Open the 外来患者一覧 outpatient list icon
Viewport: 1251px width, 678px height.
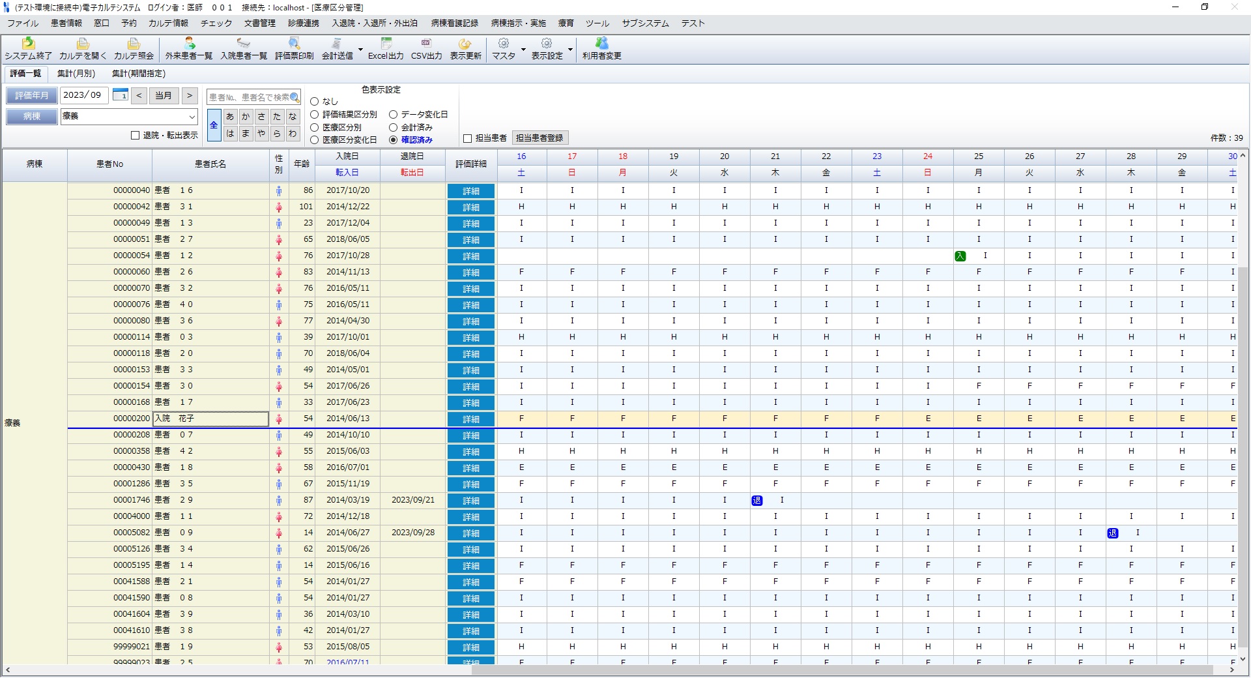[x=189, y=44]
